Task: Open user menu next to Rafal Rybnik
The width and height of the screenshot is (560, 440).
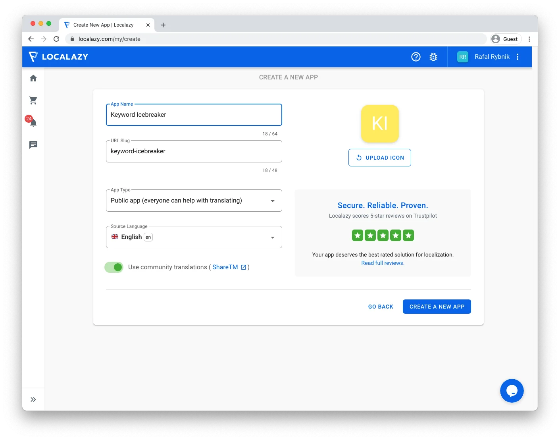Action: (518, 57)
